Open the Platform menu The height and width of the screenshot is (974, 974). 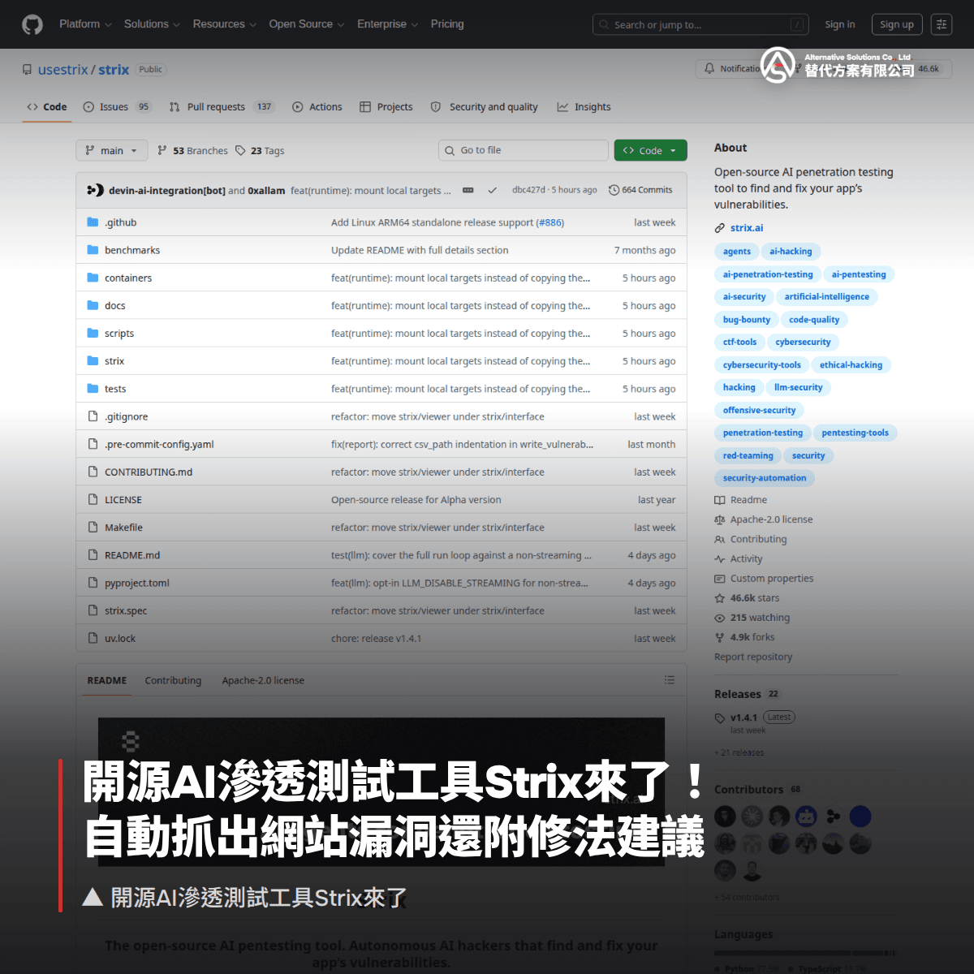point(85,24)
